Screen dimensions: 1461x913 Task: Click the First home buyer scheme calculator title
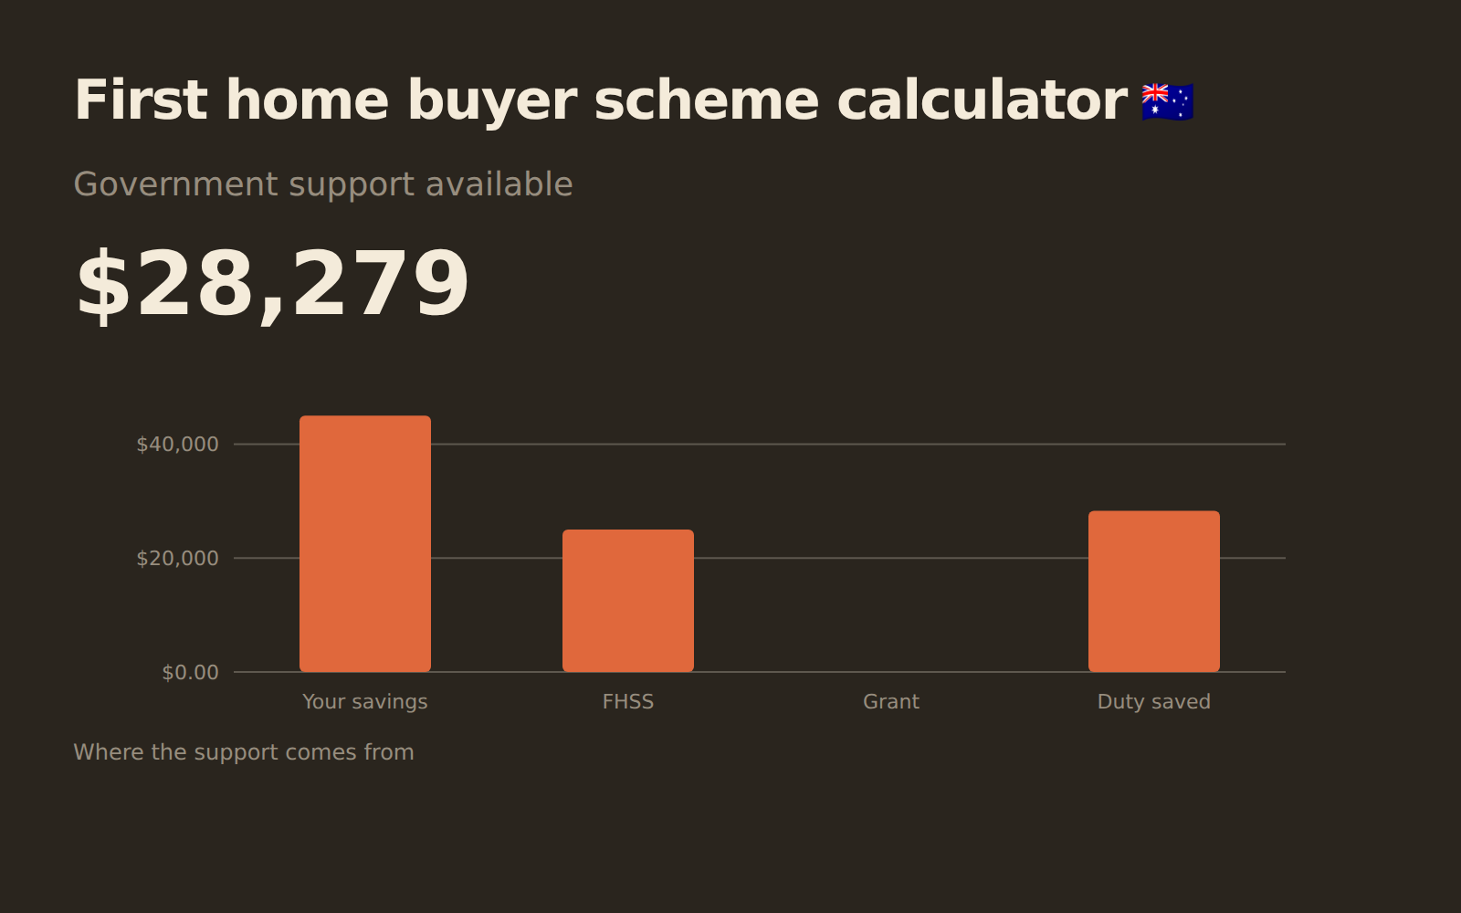601,100
